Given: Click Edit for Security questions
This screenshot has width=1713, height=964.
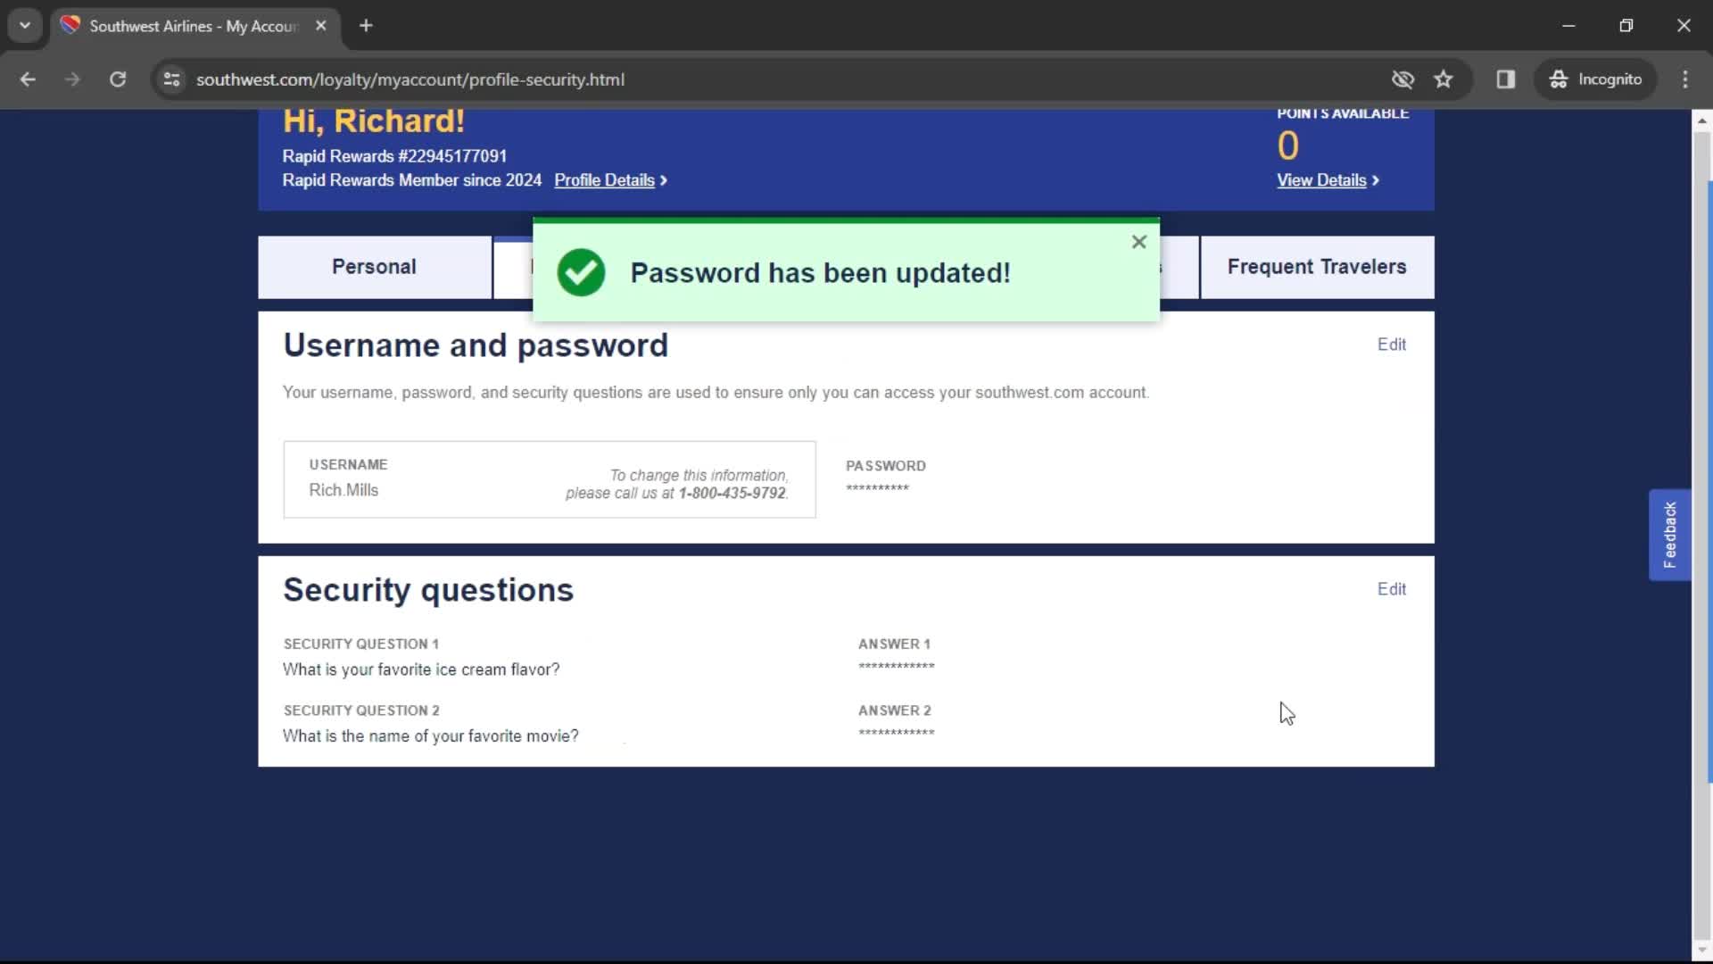Looking at the screenshot, I should [x=1393, y=588].
